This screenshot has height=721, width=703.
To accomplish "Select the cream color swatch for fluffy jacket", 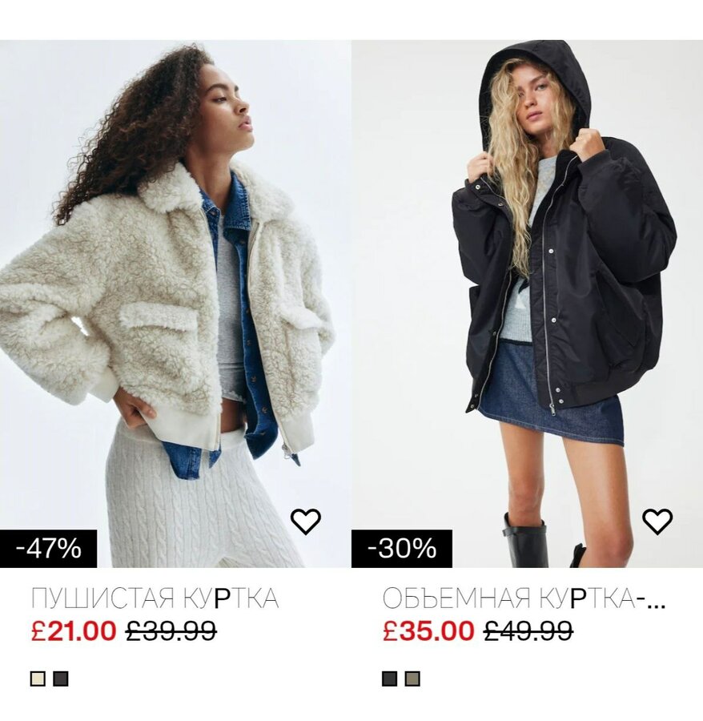I will point(38,679).
